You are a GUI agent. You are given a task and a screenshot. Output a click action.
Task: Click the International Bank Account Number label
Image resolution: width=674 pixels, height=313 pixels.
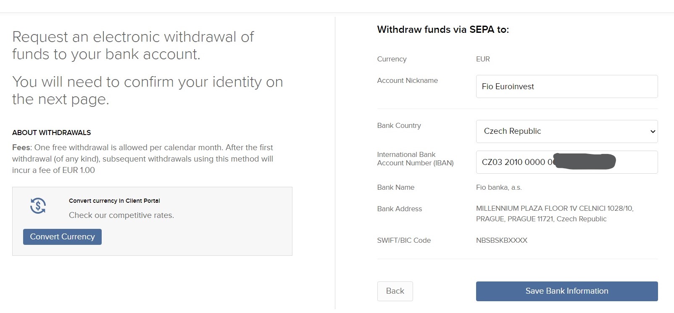pos(415,159)
